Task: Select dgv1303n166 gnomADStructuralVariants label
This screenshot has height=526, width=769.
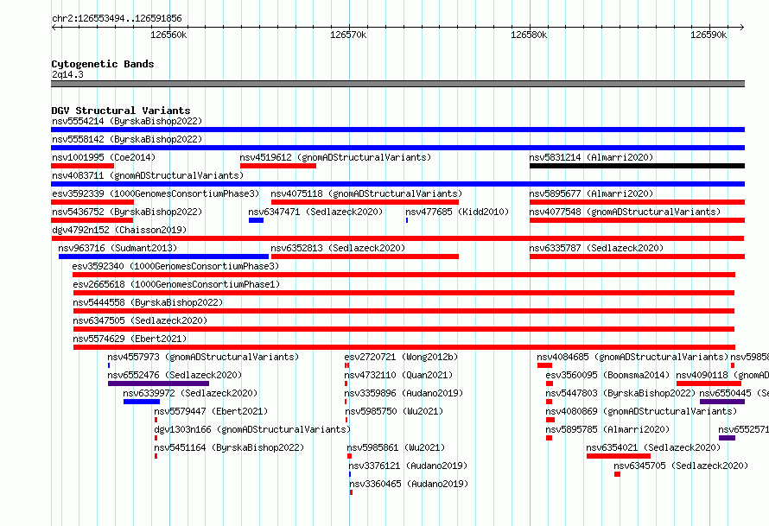Action: pyautogui.click(x=252, y=429)
